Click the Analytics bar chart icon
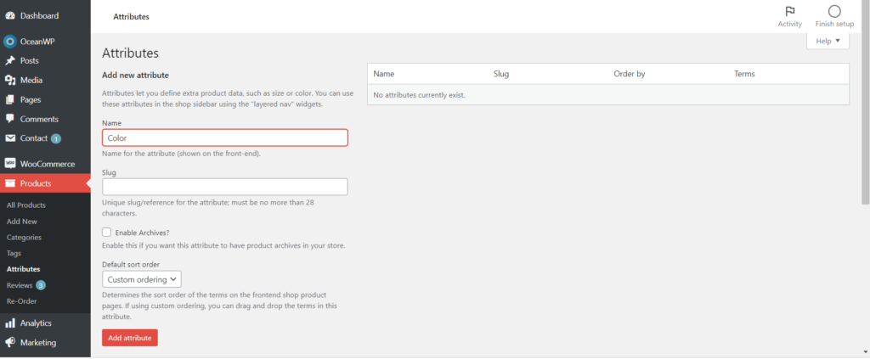870x359 pixels. [10, 323]
